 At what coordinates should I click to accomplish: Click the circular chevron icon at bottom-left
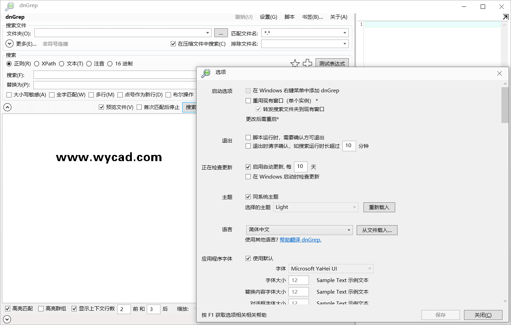click(x=7, y=319)
